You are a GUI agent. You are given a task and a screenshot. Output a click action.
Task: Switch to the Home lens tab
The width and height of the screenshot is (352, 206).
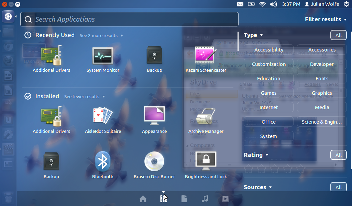143,198
